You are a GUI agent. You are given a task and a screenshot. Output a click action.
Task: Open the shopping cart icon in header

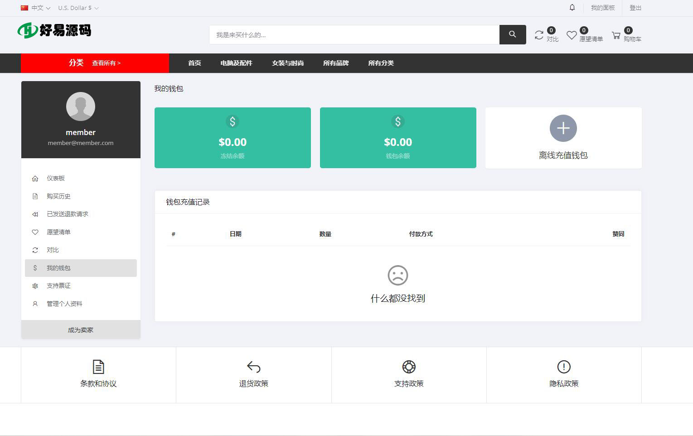tap(616, 35)
